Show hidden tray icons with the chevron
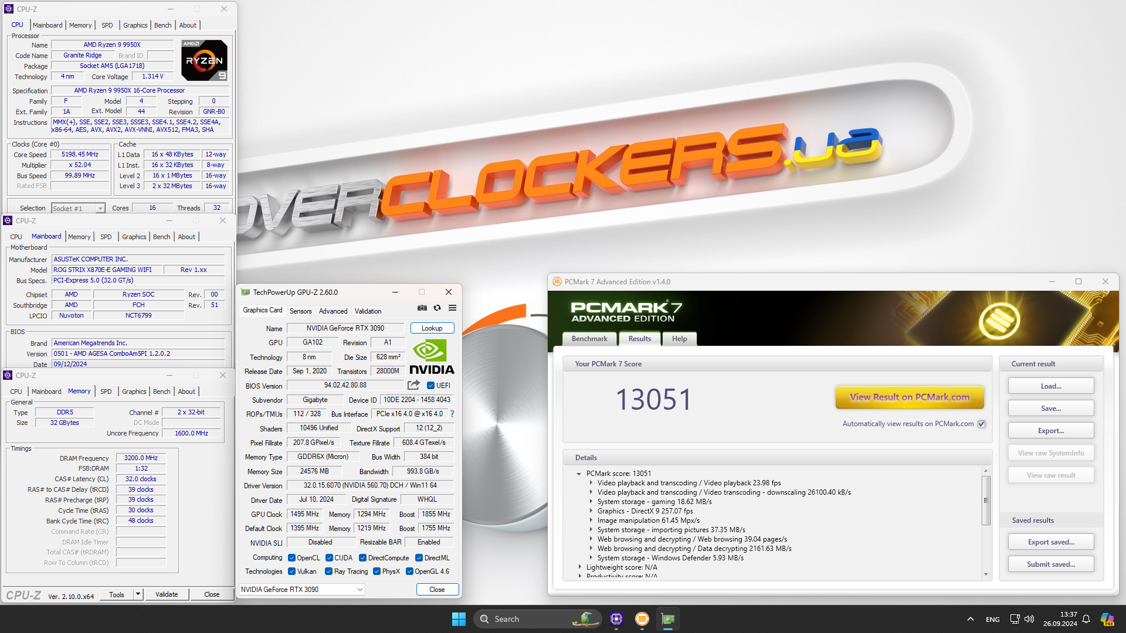This screenshot has width=1126, height=633. click(971, 619)
